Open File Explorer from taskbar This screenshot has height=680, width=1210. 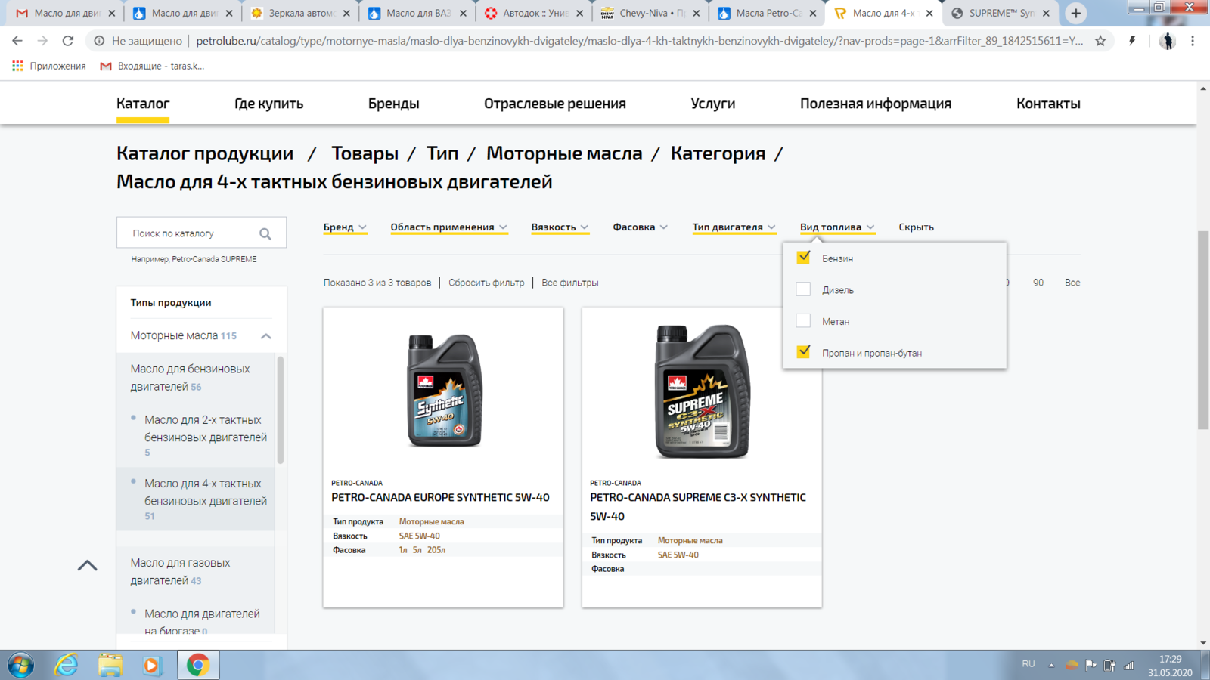point(110,665)
